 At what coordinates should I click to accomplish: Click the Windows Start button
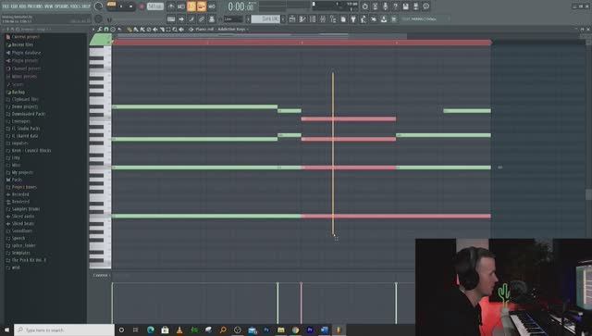(x=6, y=330)
